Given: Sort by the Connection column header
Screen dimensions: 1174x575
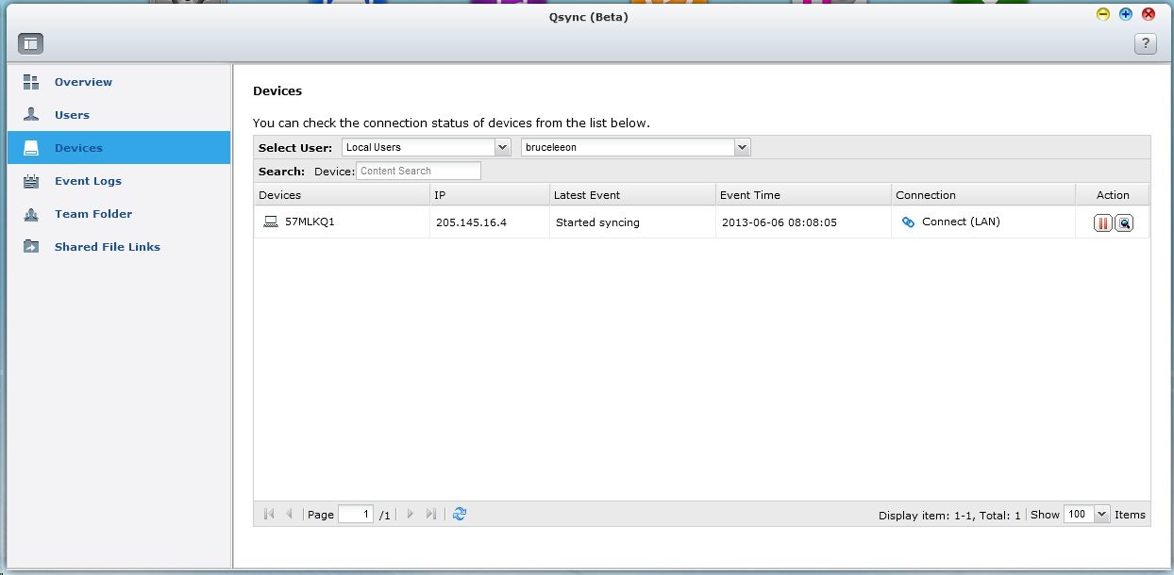Looking at the screenshot, I should click(x=983, y=195).
